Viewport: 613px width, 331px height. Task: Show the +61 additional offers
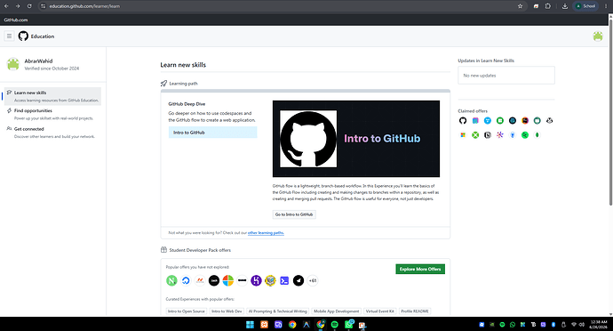click(x=313, y=280)
